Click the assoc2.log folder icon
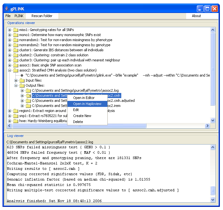 (x=28, y=91)
